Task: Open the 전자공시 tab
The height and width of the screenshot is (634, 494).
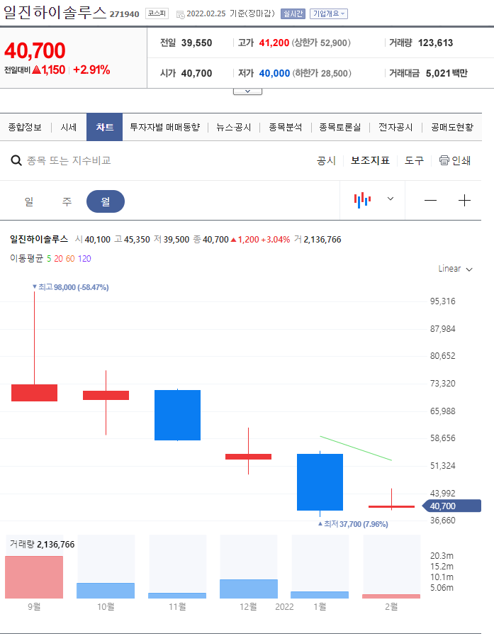Action: tap(395, 128)
